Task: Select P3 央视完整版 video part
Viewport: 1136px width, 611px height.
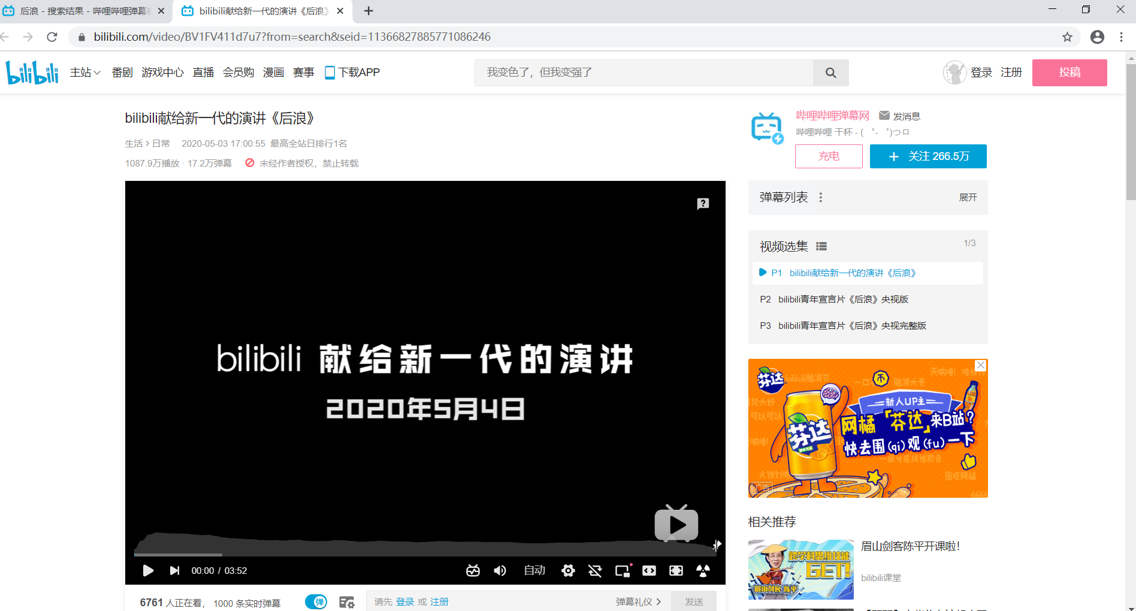Action: pyautogui.click(x=868, y=326)
